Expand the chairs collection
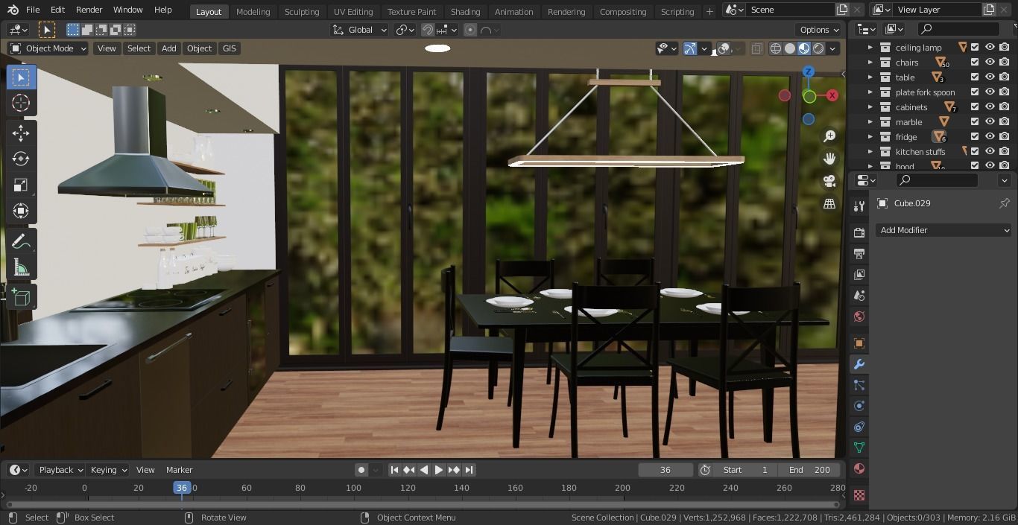This screenshot has height=525, width=1018. click(x=870, y=63)
